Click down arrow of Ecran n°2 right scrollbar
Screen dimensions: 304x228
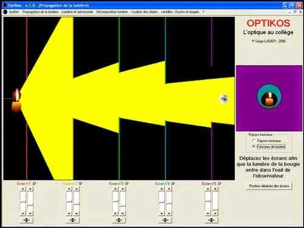[x=77, y=213]
